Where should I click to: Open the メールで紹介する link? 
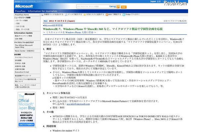pos(75,15)
